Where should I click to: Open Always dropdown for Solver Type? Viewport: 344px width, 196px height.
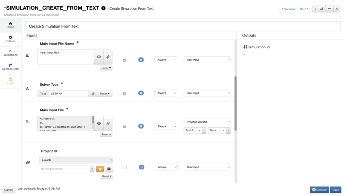166,93
